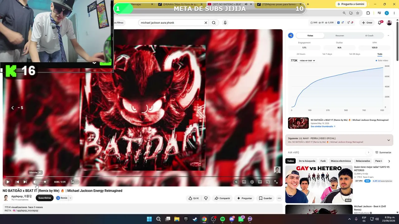The height and width of the screenshot is (224, 399).
Task: Open the Windows Start menu
Action: pyautogui.click(x=149, y=219)
